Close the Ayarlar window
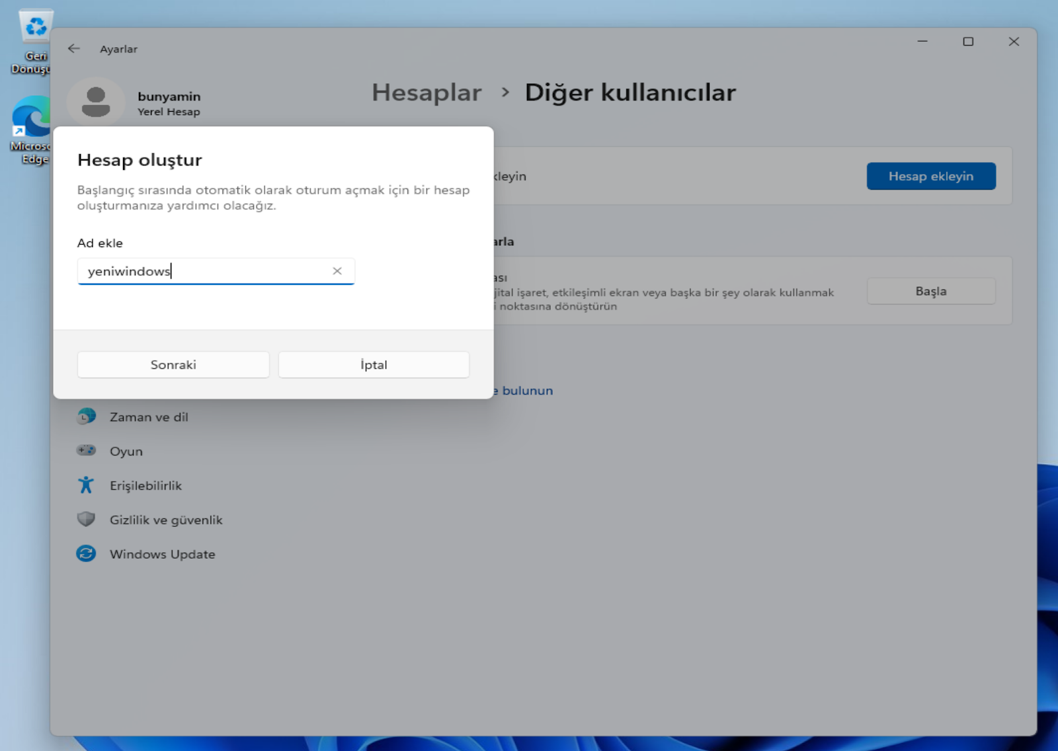 click(1014, 42)
